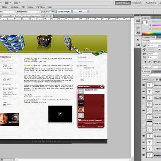This screenshot has width=161, height=161.
Task: Click the foreground color swatch
Action: coord(145,22)
